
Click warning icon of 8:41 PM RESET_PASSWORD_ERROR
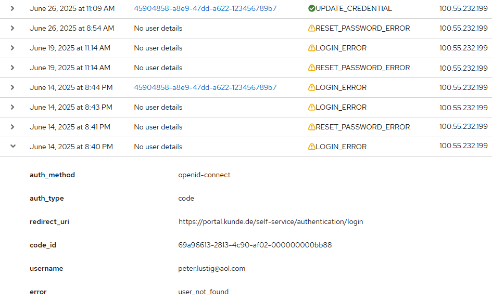coord(311,127)
